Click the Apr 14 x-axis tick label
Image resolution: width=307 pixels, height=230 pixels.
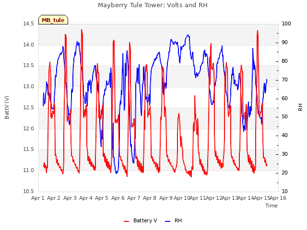point(246,198)
